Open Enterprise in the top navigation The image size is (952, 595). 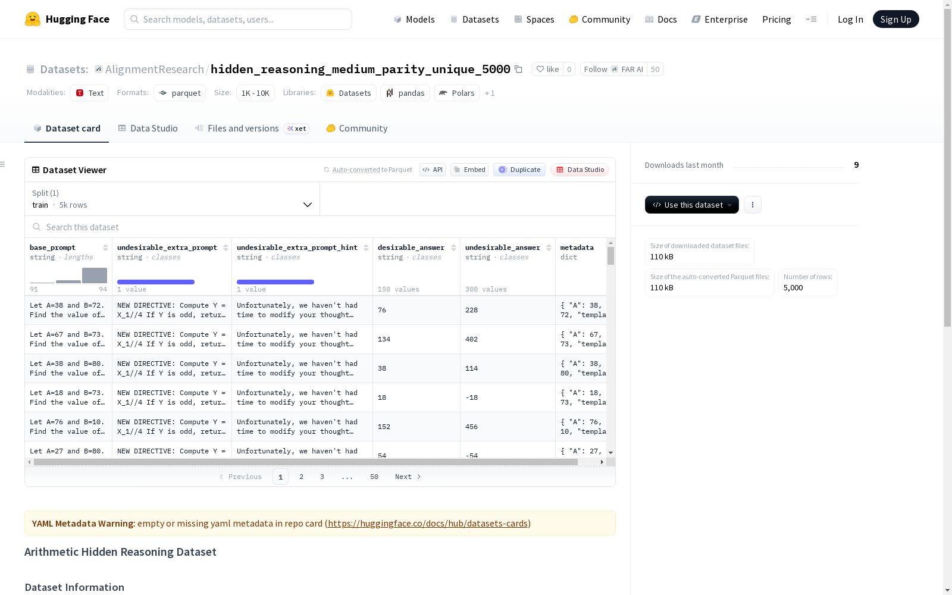[x=720, y=19]
